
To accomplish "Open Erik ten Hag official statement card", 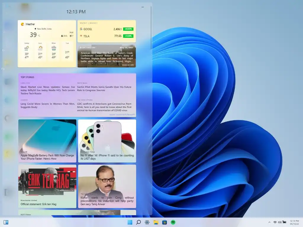I will point(47,186).
